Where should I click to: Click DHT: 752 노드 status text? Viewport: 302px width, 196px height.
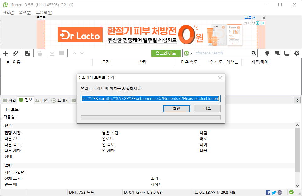click(81, 192)
